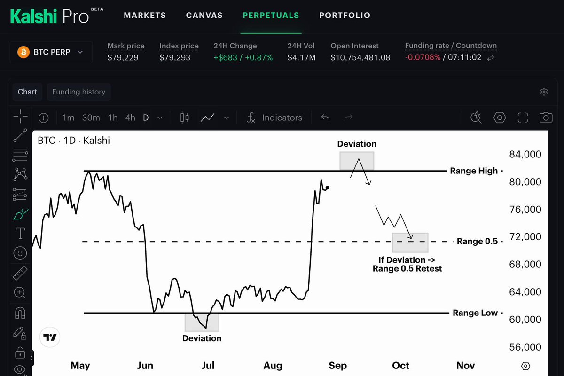Select line chart style icon

coord(208,117)
